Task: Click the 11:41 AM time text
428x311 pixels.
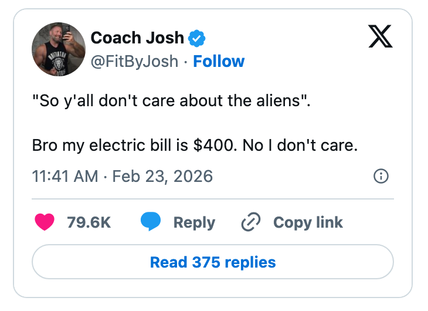Action: 65,176
